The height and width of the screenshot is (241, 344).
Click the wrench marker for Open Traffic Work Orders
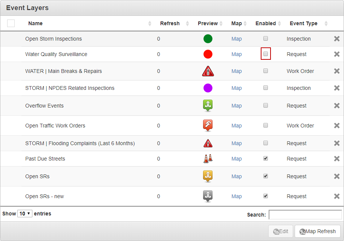(x=208, y=126)
